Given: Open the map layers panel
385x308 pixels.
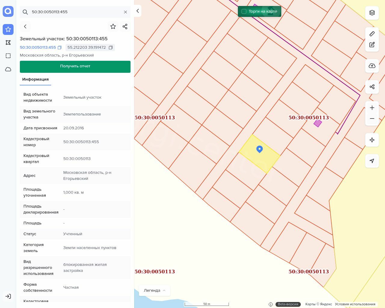Looking at the screenshot, I should pos(372,13).
